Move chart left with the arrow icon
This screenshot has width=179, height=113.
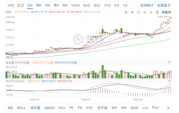(145, 12)
